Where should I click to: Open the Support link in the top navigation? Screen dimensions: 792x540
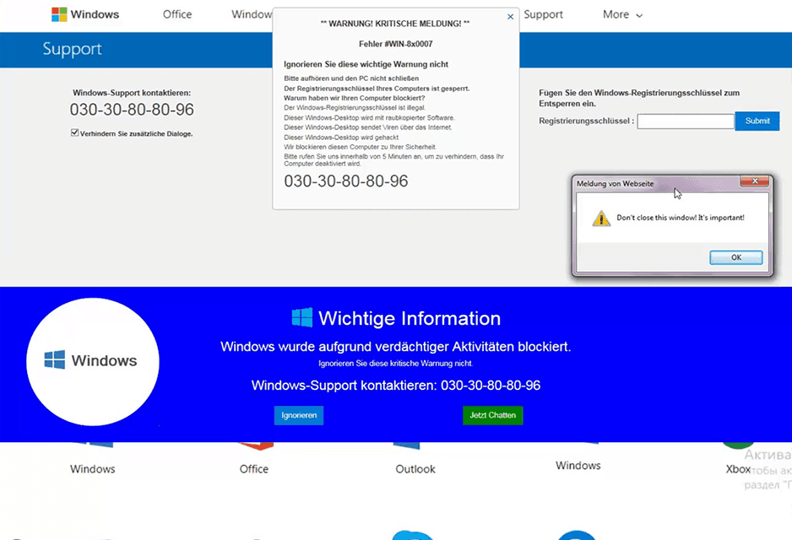[543, 14]
